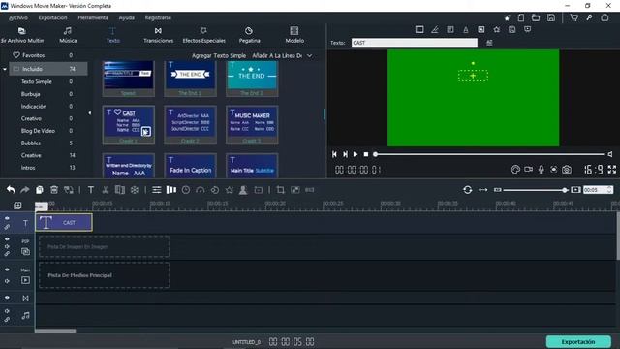The width and height of the screenshot is (620, 349).
Task: Select the Burbuja category
Action: [30, 94]
